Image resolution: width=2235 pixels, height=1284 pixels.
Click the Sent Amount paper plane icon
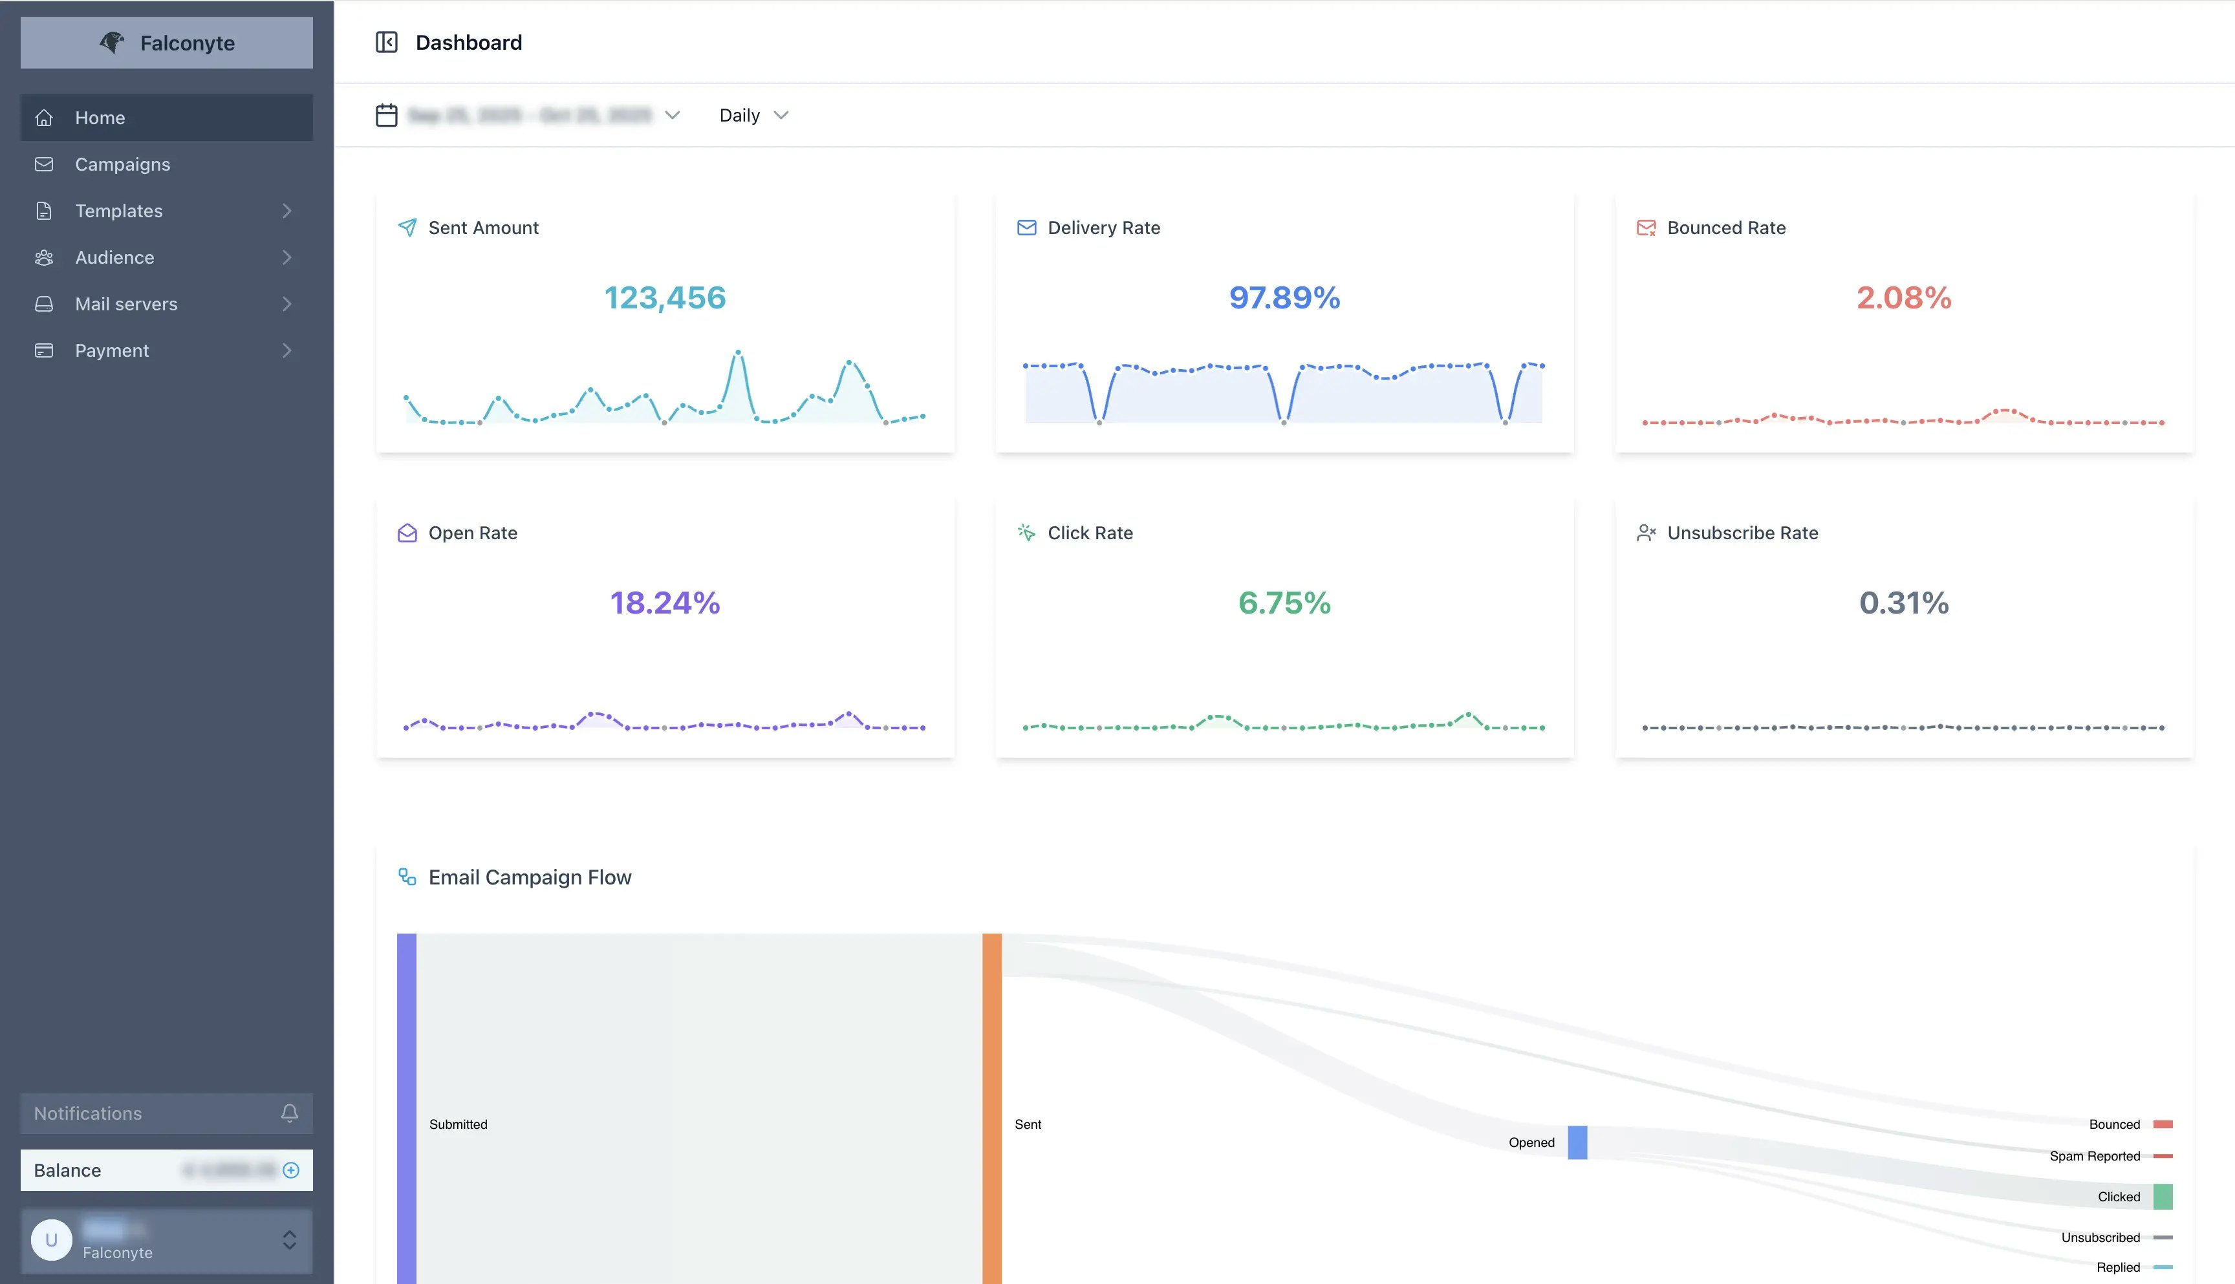click(407, 228)
